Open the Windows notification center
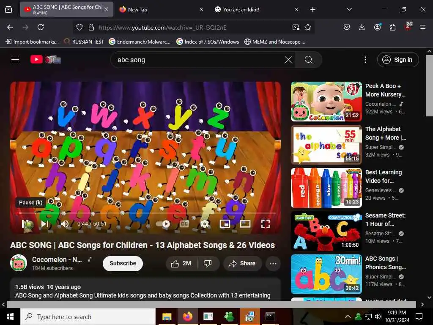The image size is (433, 325). click(419, 317)
